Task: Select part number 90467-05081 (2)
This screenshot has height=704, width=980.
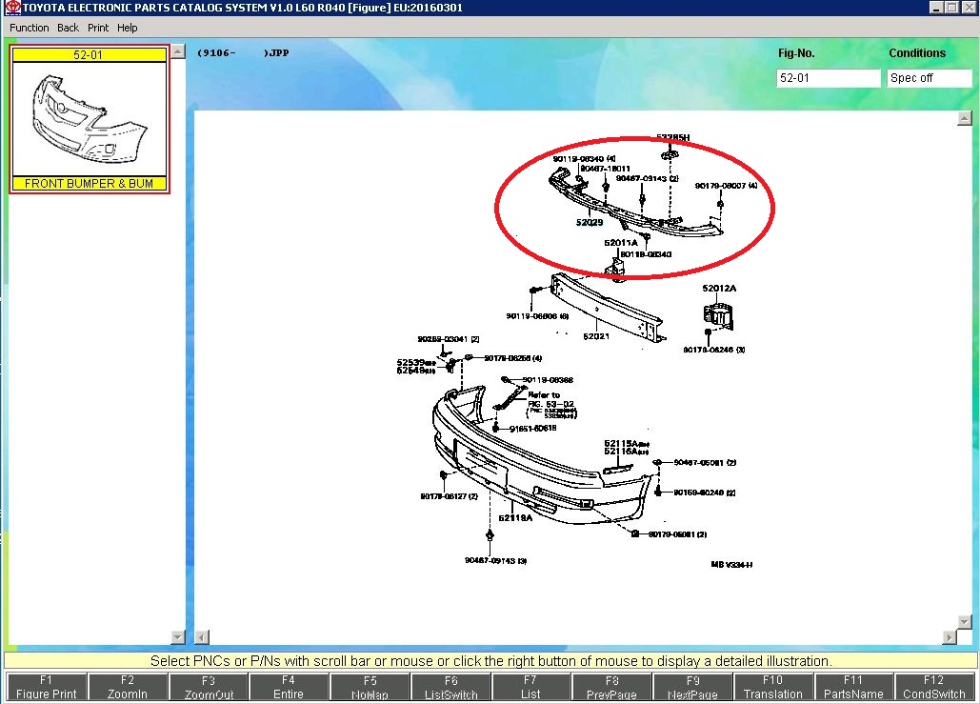Action: pyautogui.click(x=705, y=463)
